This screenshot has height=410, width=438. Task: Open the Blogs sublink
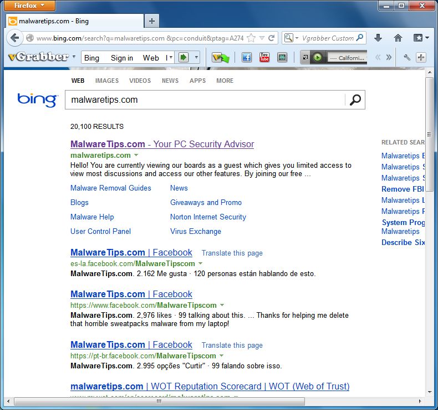click(x=79, y=202)
